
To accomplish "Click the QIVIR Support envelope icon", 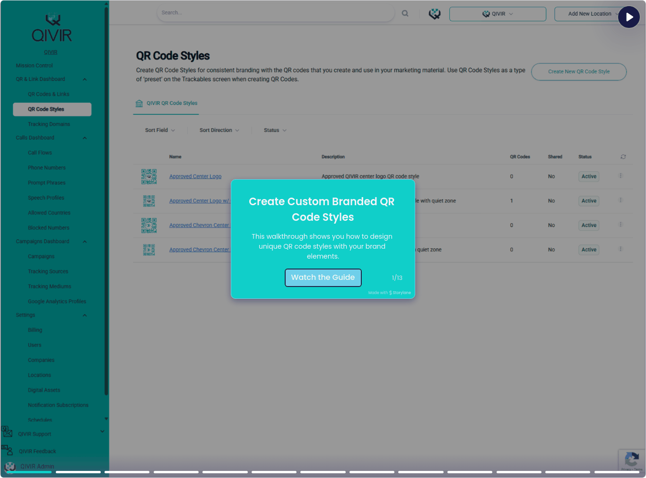I will coord(7,432).
